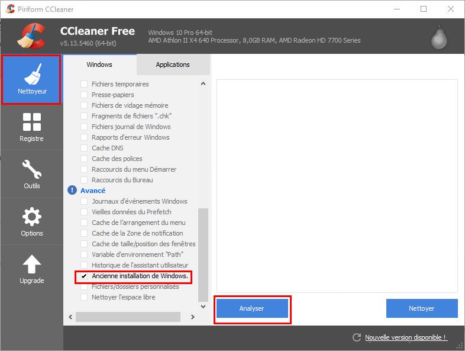
Task: Open the Nettoyeur cleaner section
Action: coord(31,79)
